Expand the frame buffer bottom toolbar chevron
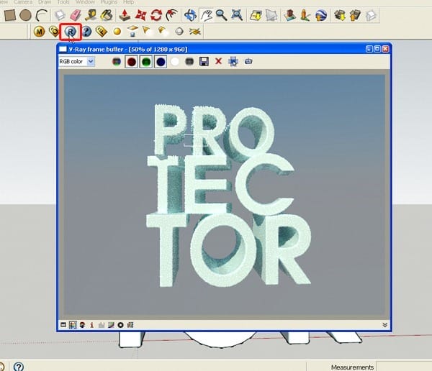 coord(385,325)
